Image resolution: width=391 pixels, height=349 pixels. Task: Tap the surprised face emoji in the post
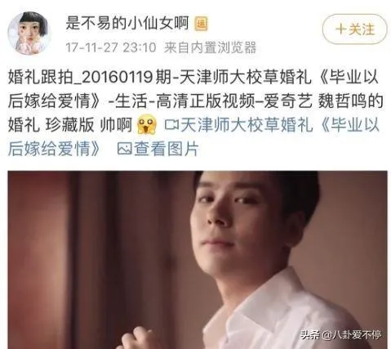pos(147,124)
